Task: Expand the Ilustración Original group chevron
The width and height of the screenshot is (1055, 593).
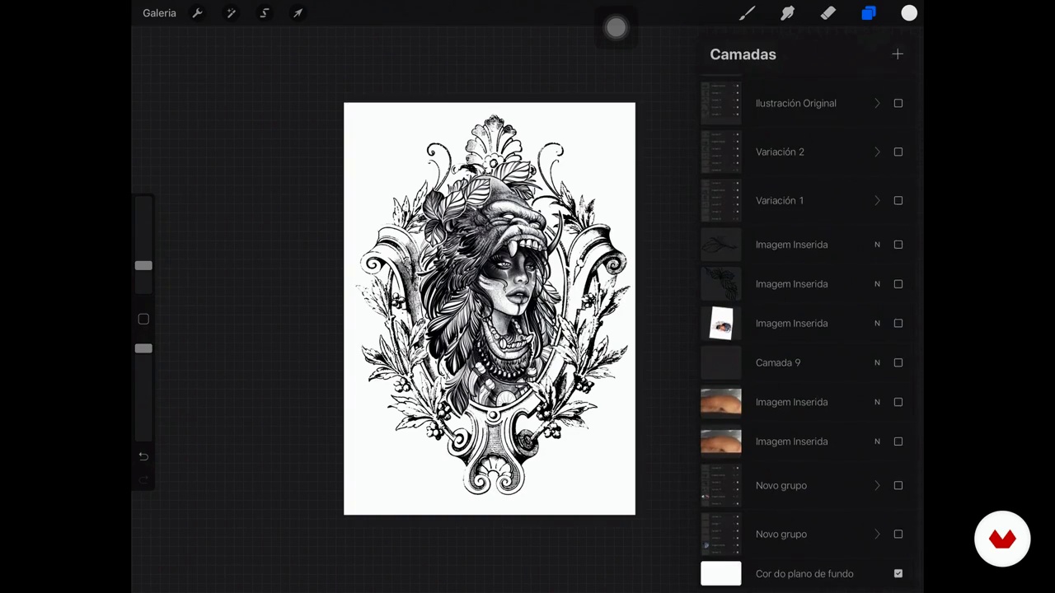Action: pyautogui.click(x=877, y=103)
